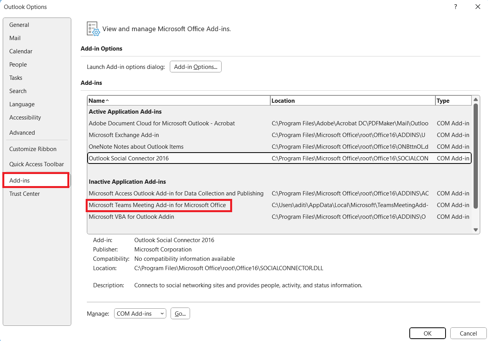488x341 pixels.
Task: Select Microsoft Teams Meeting Add-in row
Action: click(x=279, y=205)
